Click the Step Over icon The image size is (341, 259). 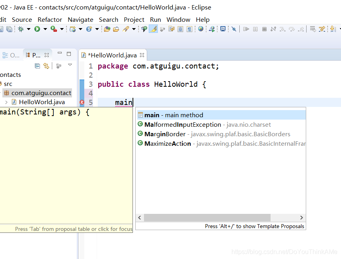click(x=292, y=29)
